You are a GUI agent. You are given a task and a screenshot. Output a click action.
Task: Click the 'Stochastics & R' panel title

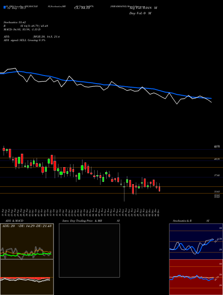(182, 221)
